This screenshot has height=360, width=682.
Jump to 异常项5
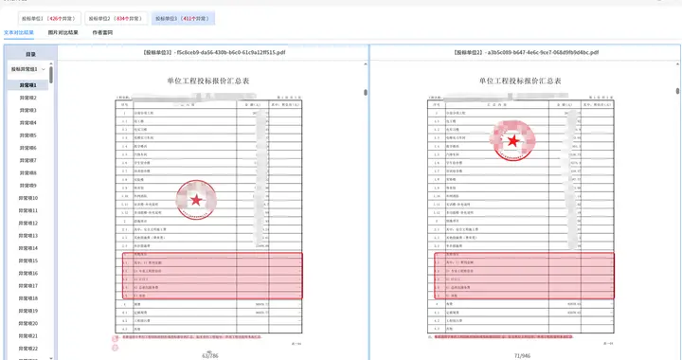click(x=27, y=135)
